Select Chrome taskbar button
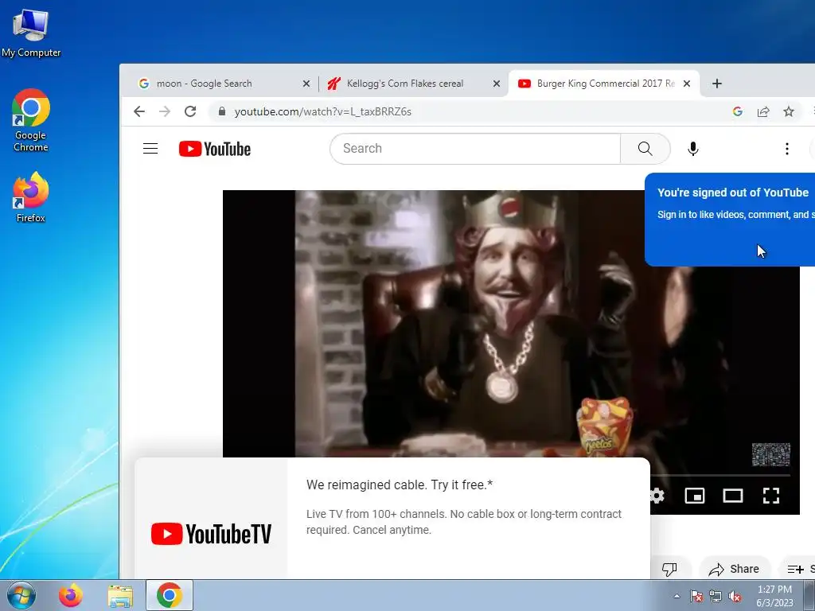The height and width of the screenshot is (611, 815). click(169, 595)
